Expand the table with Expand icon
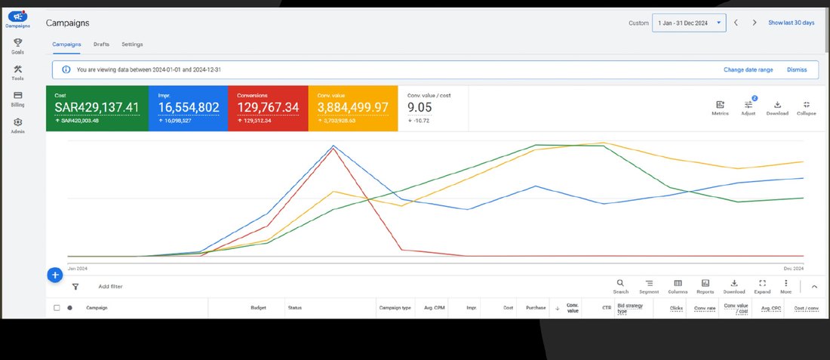 point(762,287)
